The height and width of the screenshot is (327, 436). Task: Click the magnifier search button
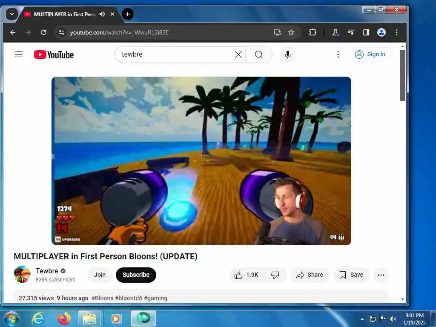(x=259, y=54)
